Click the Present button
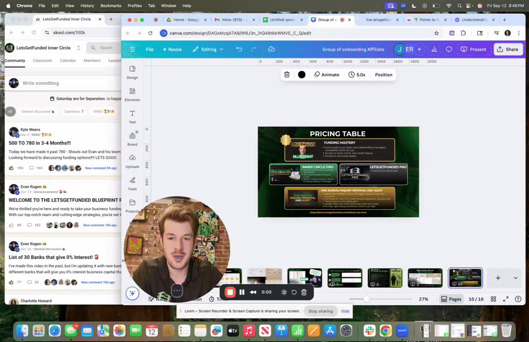 (x=473, y=49)
